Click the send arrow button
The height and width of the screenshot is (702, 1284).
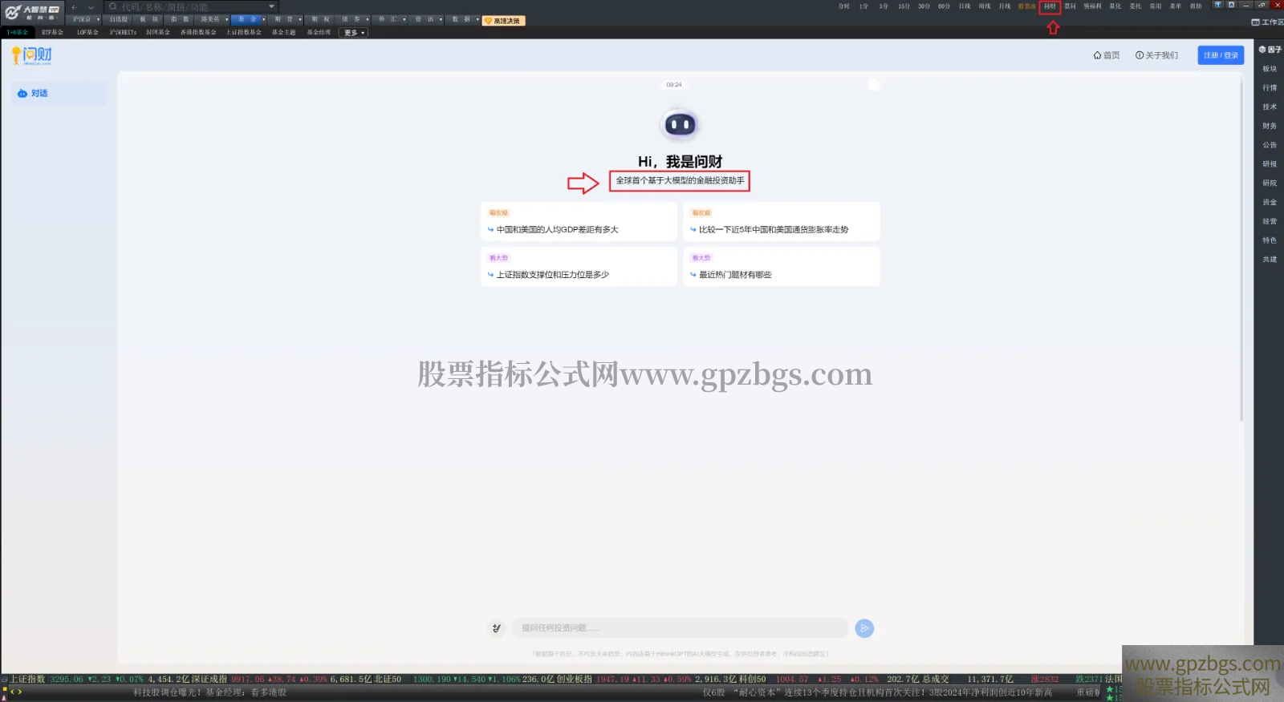pyautogui.click(x=864, y=628)
